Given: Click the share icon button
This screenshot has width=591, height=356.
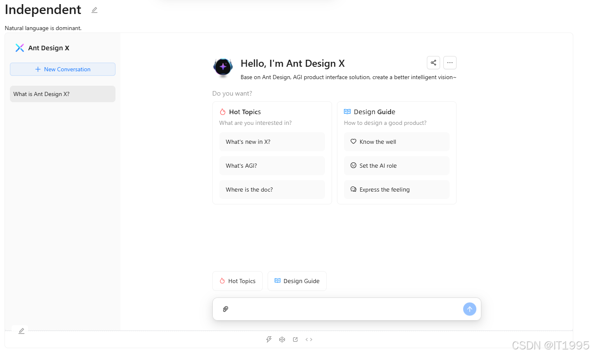Looking at the screenshot, I should pos(433,63).
